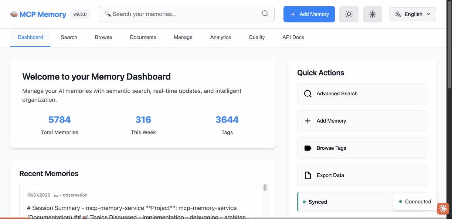Click the tag icon on Browse Tags
The image size is (452, 219).
click(x=307, y=148)
